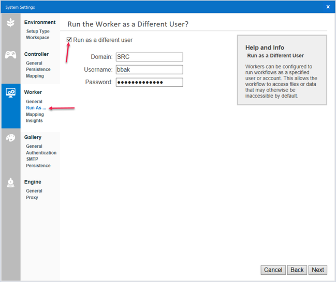336x282 pixels.
Task: Click the Gallery palette icon
Action: pos(10,138)
